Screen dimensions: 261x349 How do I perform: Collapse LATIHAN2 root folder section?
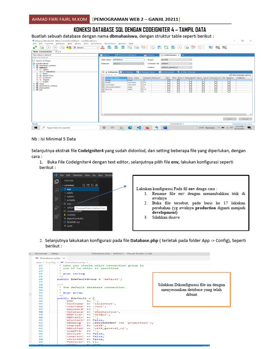pos(68,185)
